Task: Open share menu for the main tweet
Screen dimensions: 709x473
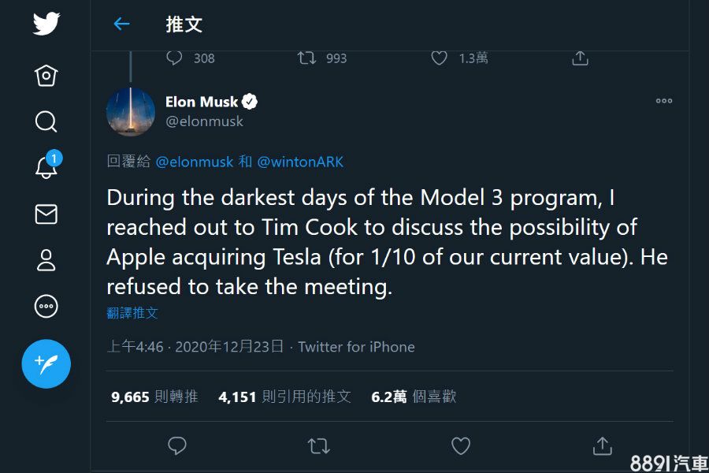Action: pos(602,446)
